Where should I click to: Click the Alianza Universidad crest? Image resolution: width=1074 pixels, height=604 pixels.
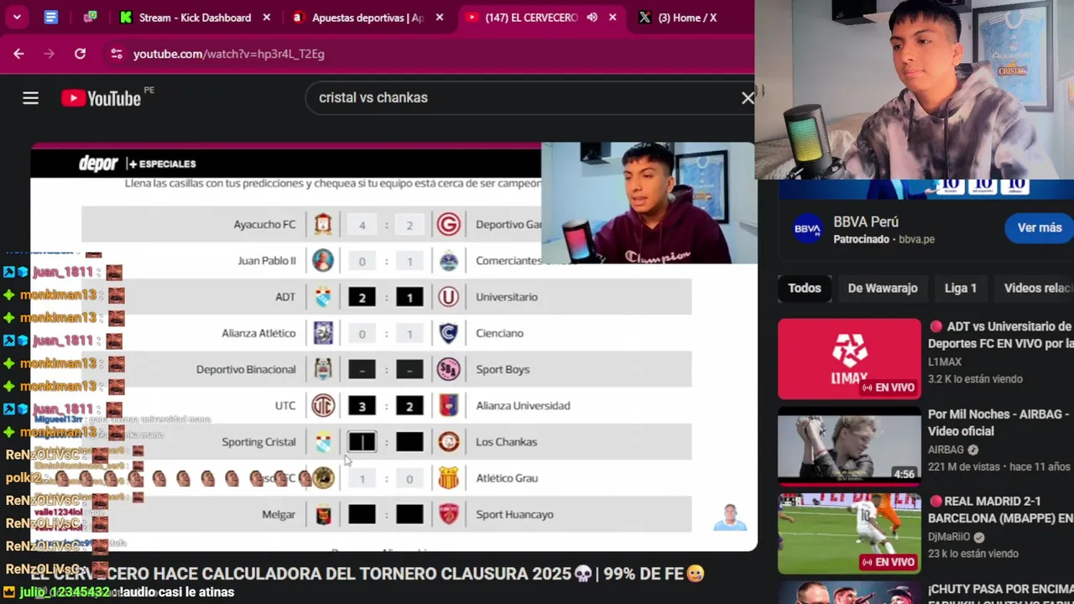click(449, 406)
